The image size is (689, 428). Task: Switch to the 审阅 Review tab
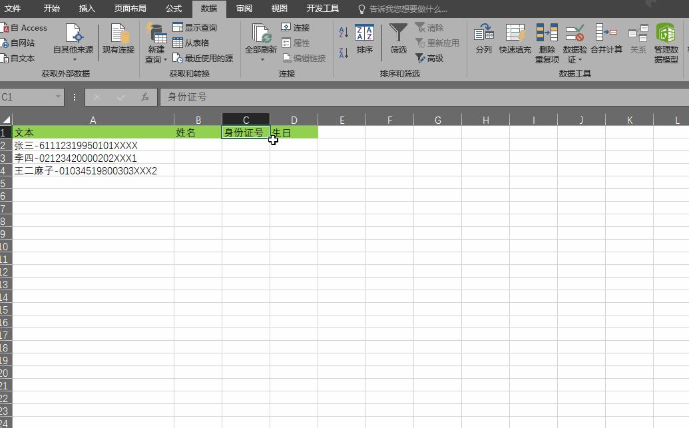click(x=244, y=9)
